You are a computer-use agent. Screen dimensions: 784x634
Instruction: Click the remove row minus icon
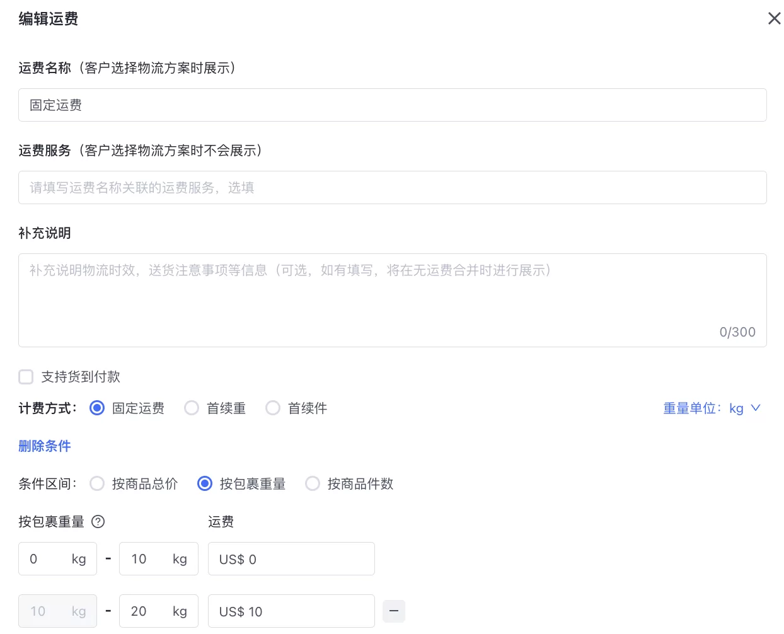[x=393, y=611]
